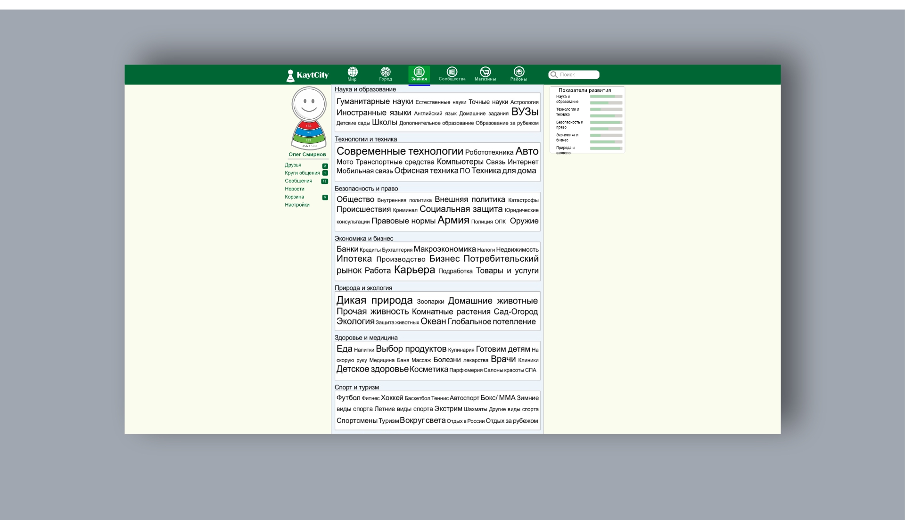Select the Природа и экология category expander

pyautogui.click(x=363, y=288)
